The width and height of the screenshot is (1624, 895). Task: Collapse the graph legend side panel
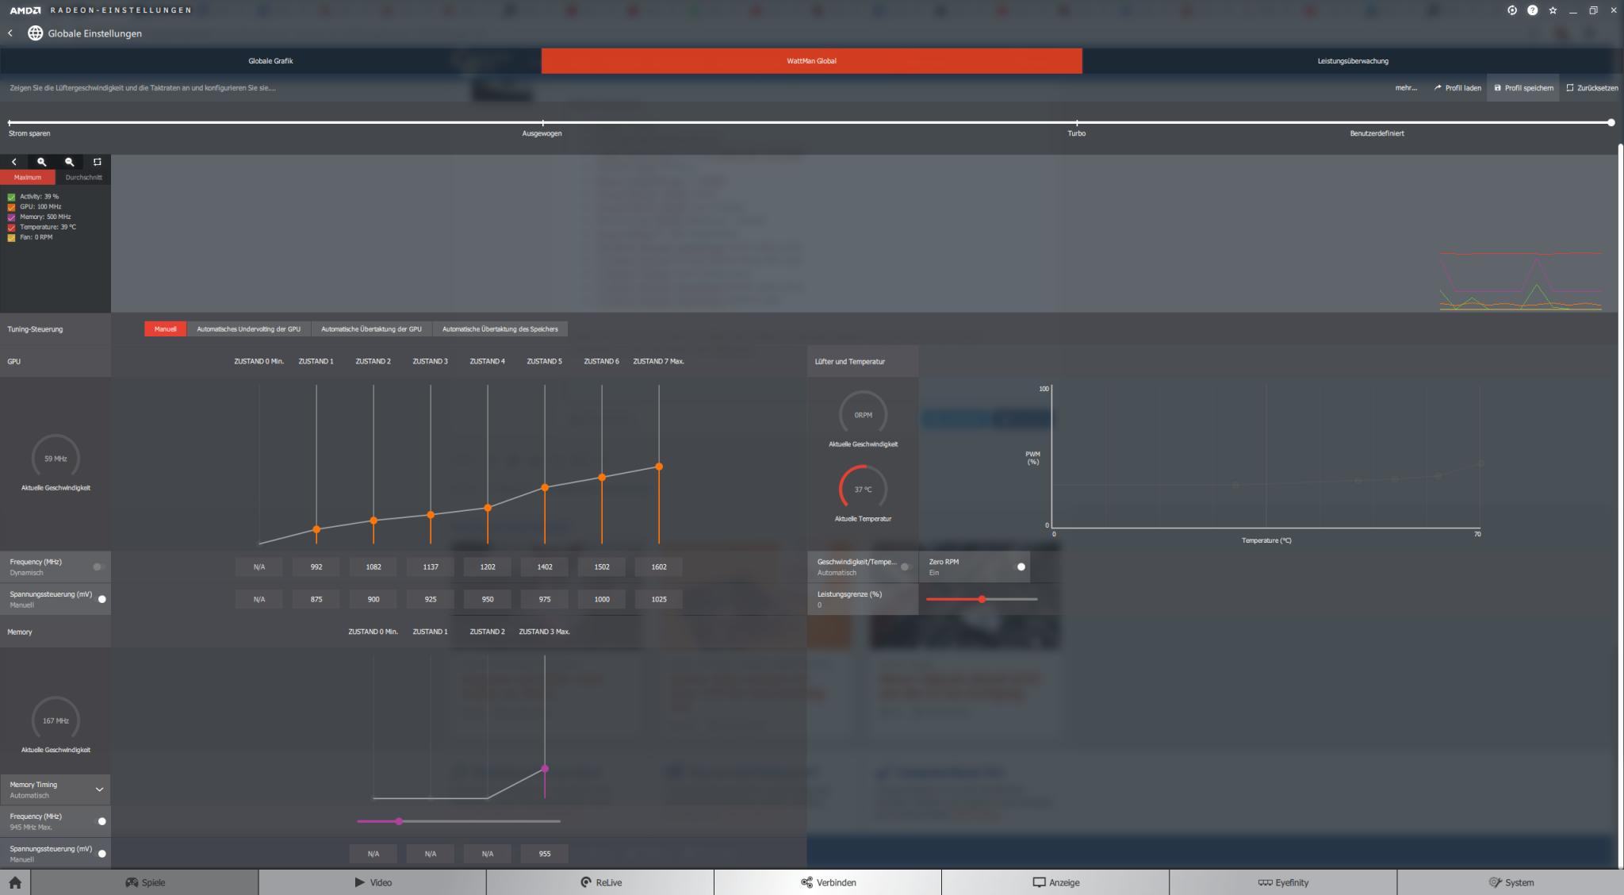click(x=13, y=162)
